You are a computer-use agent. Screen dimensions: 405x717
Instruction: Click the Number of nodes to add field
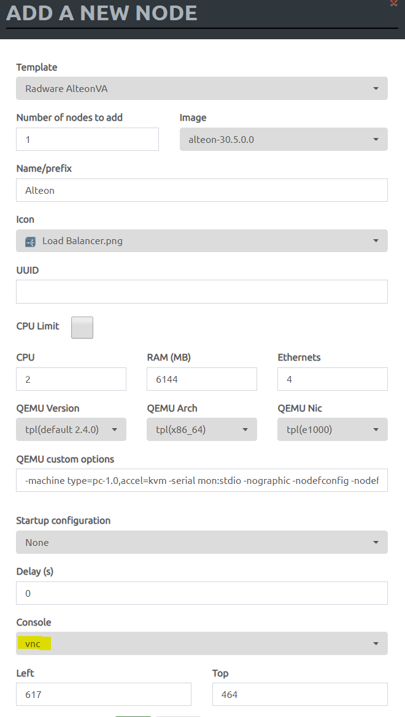87,139
